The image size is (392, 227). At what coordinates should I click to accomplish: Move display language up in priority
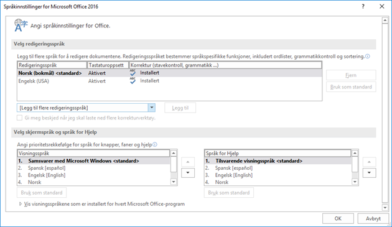tap(188, 162)
